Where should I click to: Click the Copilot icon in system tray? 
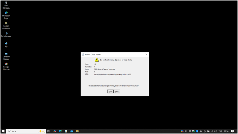[182, 131]
